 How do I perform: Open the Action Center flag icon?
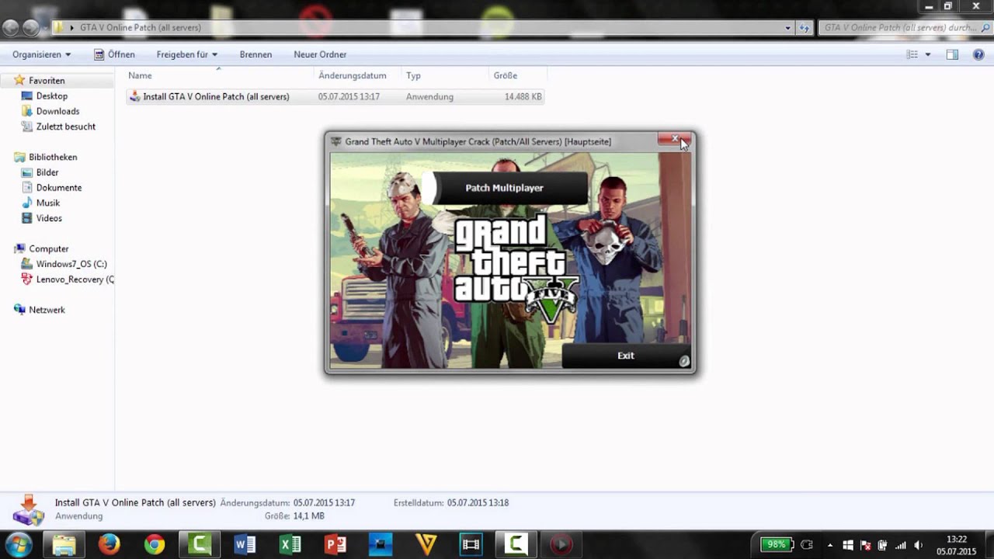click(865, 545)
